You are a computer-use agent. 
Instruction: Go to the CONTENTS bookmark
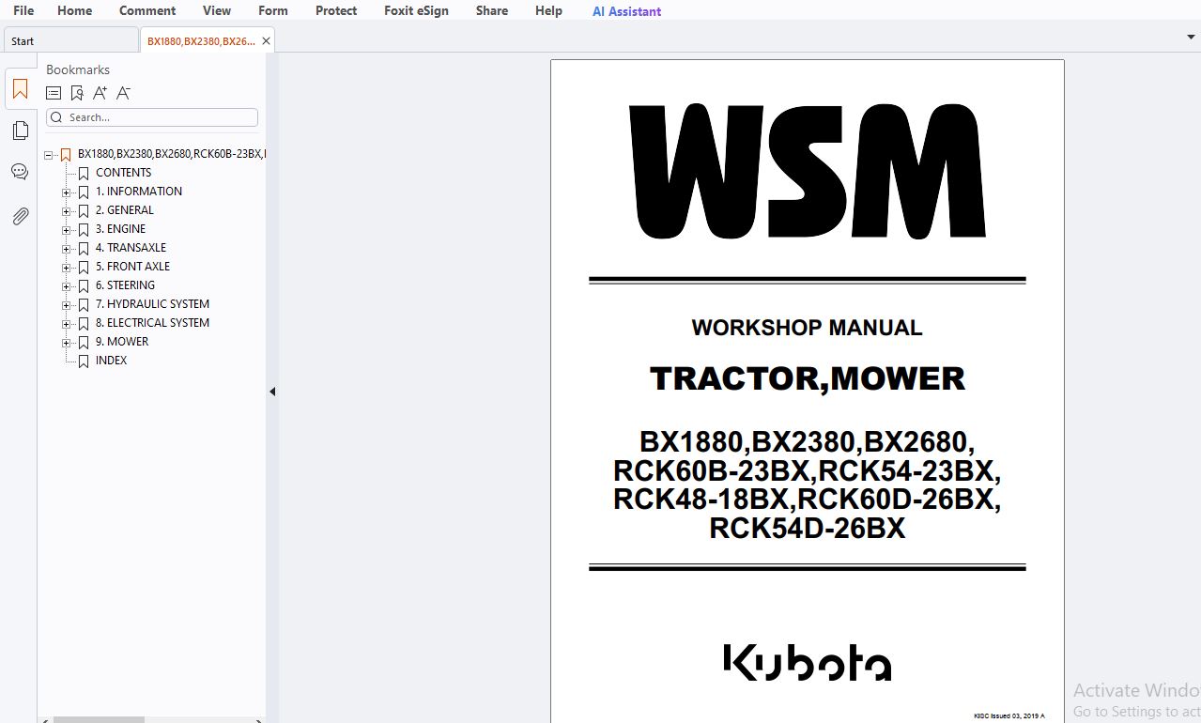tap(123, 173)
